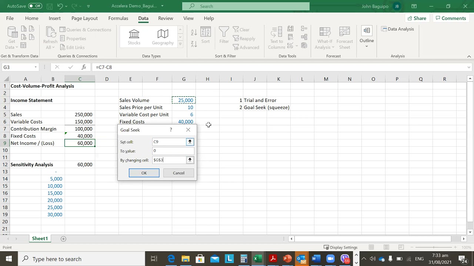Click the vertical scrollbar down arrow
The image size is (474, 266).
pos(470,232)
